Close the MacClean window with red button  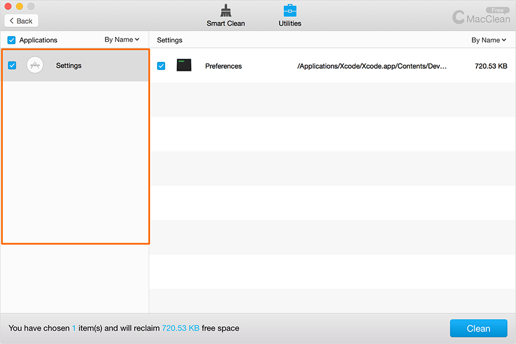pos(8,6)
